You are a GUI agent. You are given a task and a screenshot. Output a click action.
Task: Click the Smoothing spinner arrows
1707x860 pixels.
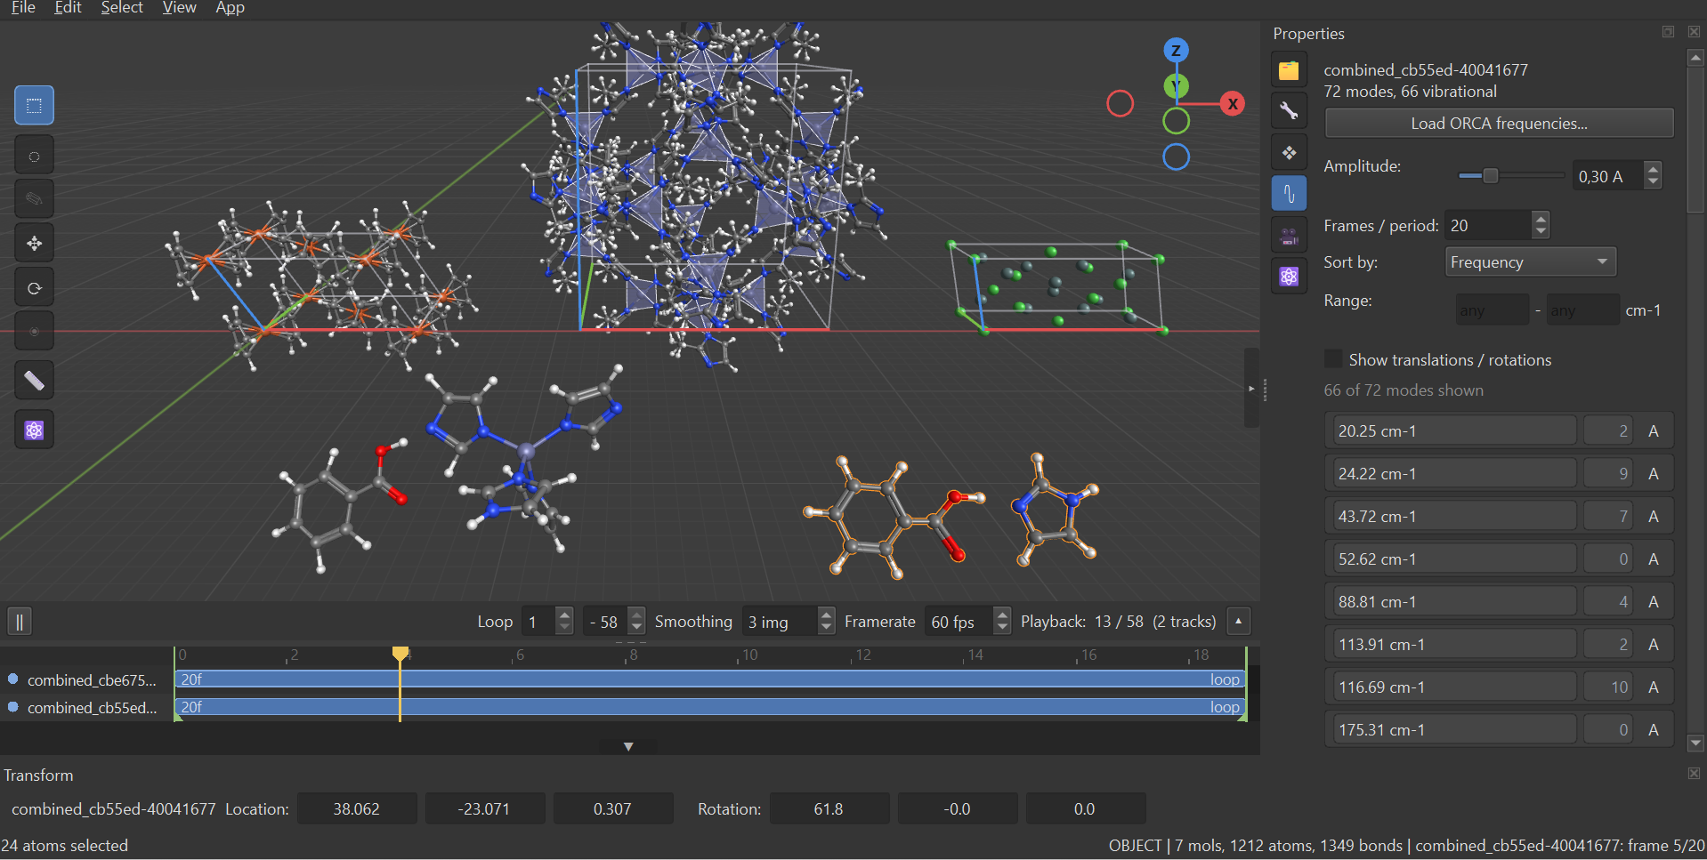coord(826,621)
